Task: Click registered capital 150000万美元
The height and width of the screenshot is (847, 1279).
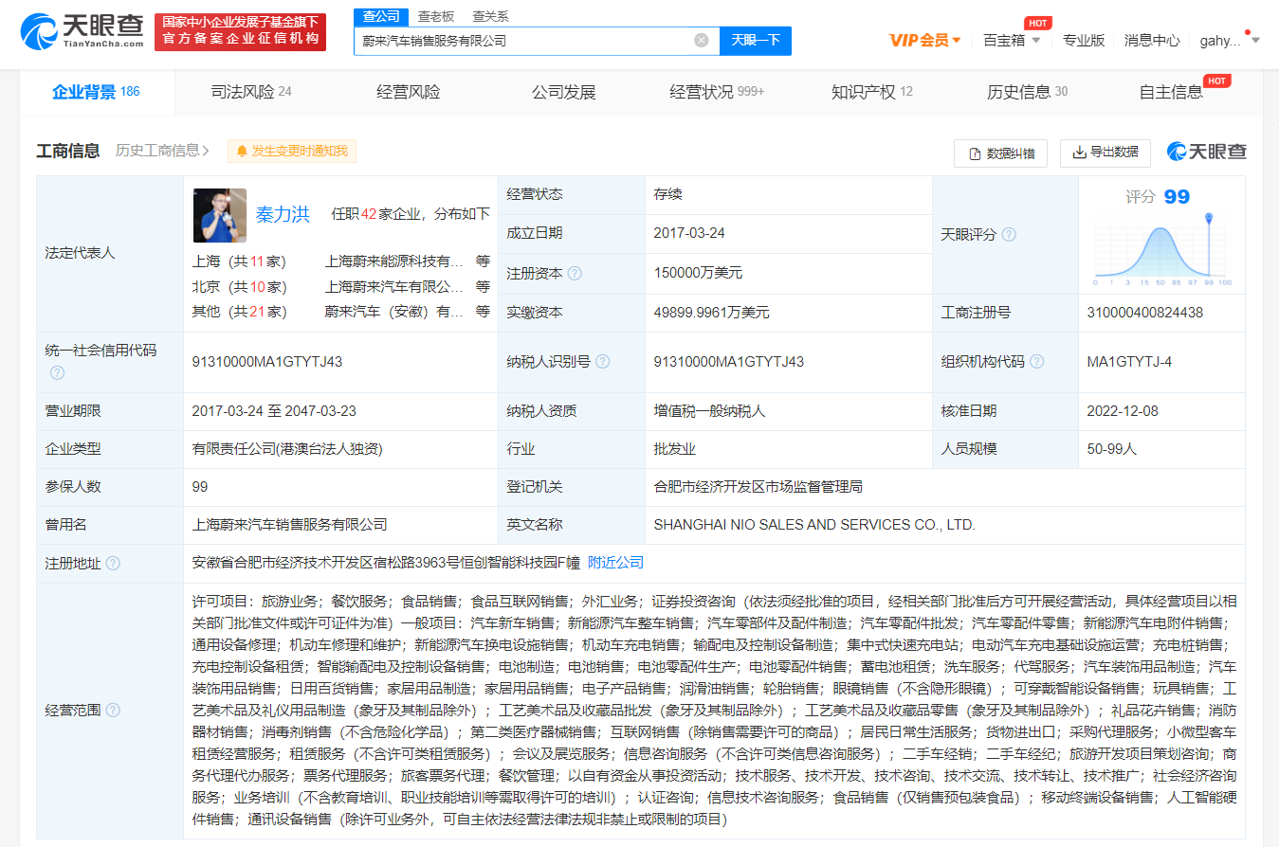Action: click(699, 273)
